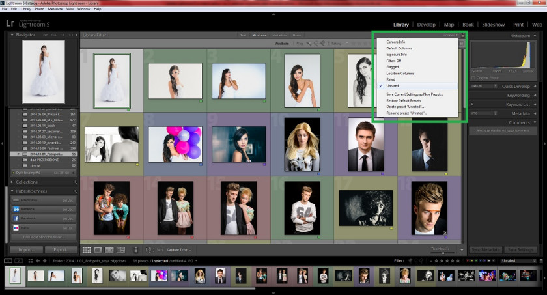Expand the Quick Develop panel
The height and width of the screenshot is (295, 547).
tap(535, 86)
